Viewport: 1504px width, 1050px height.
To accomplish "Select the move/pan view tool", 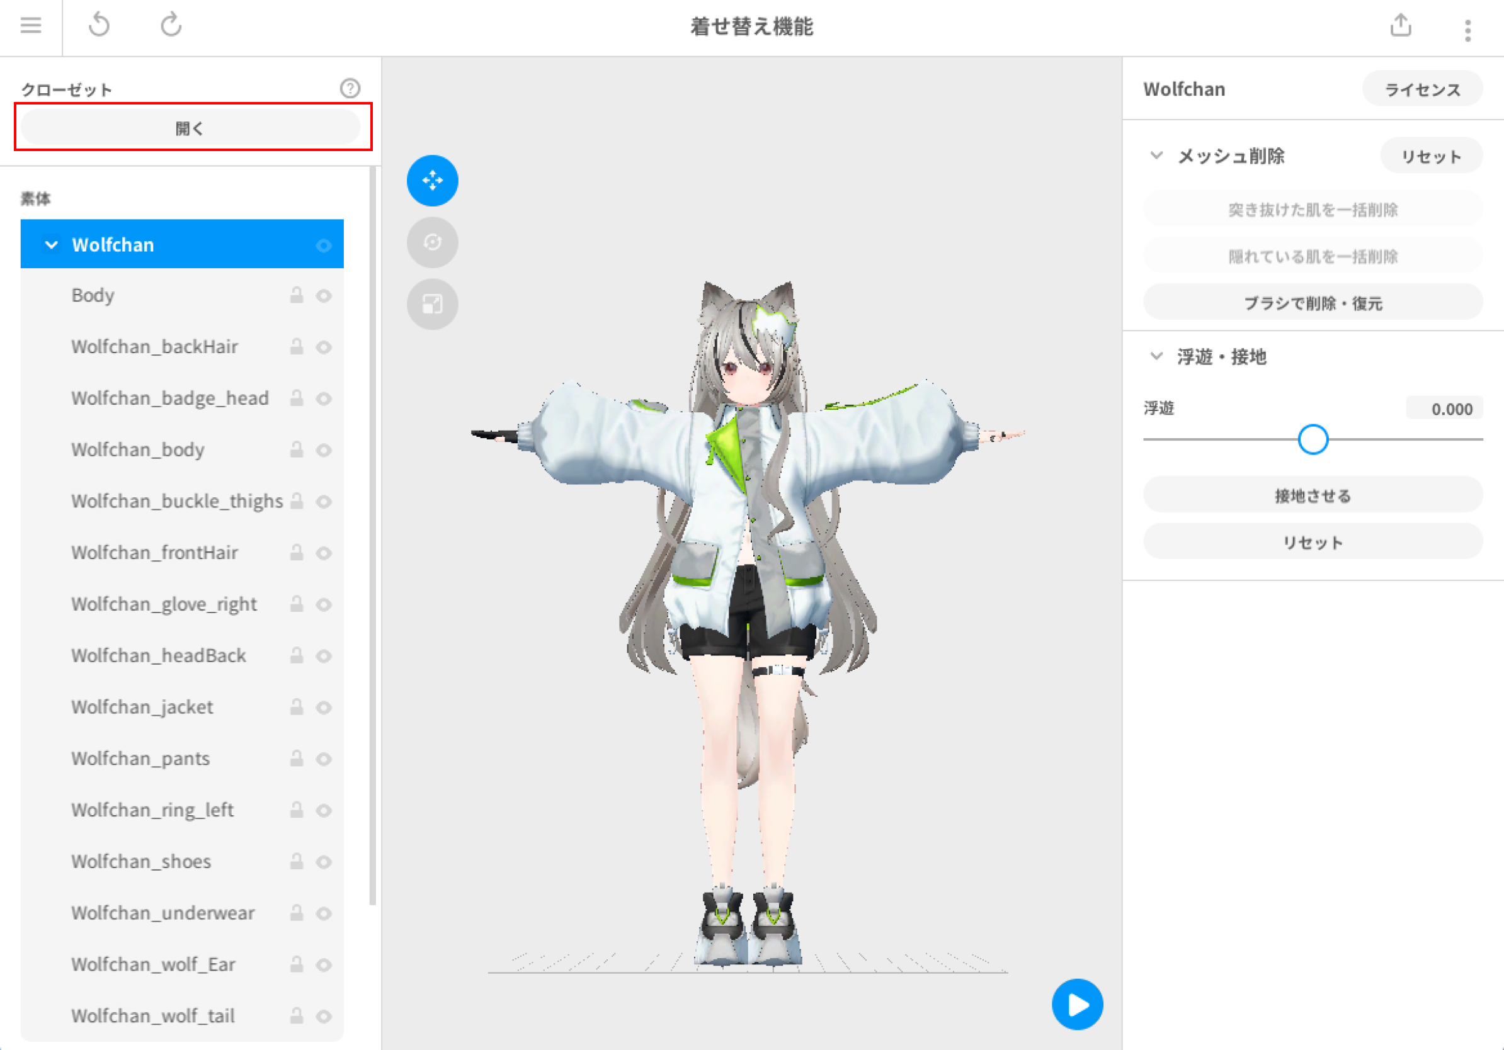I will click(x=432, y=180).
